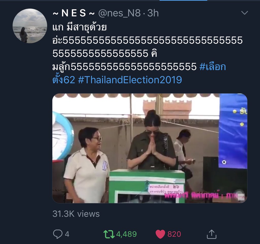Open the NES profile avatar photo
Viewport: 260px width, 244px height.
30,26
